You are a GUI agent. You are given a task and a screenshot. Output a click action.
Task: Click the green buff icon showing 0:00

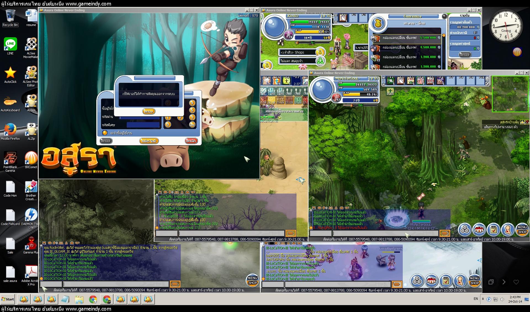pyautogui.click(x=390, y=91)
